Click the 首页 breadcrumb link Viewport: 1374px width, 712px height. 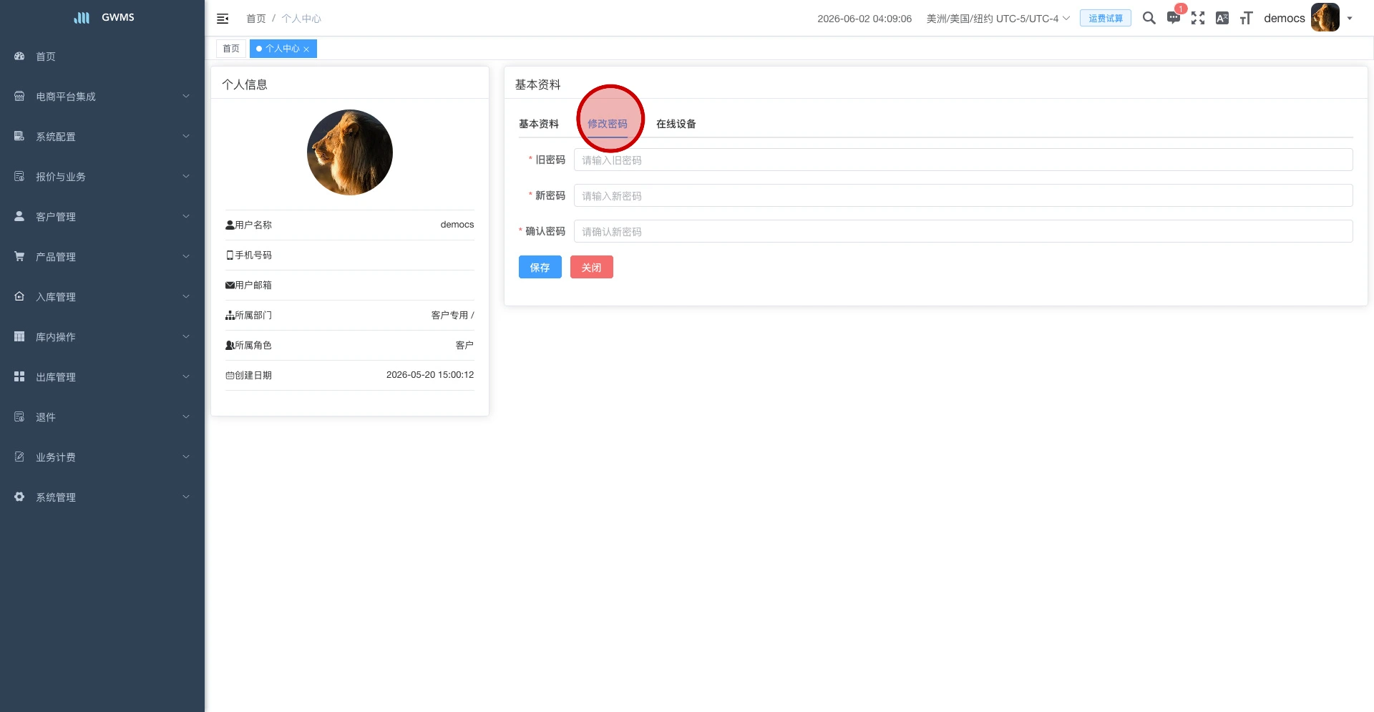point(256,19)
